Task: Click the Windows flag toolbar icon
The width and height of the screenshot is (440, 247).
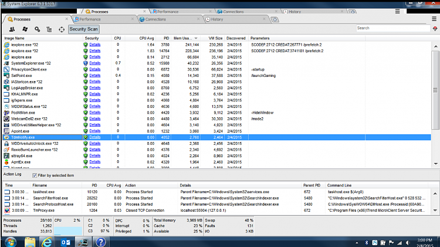Action: [25, 29]
